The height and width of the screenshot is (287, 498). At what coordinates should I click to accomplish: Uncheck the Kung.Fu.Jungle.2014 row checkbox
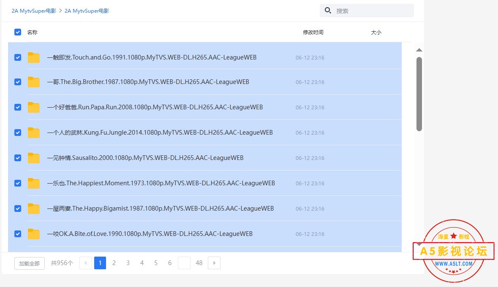[x=18, y=133]
